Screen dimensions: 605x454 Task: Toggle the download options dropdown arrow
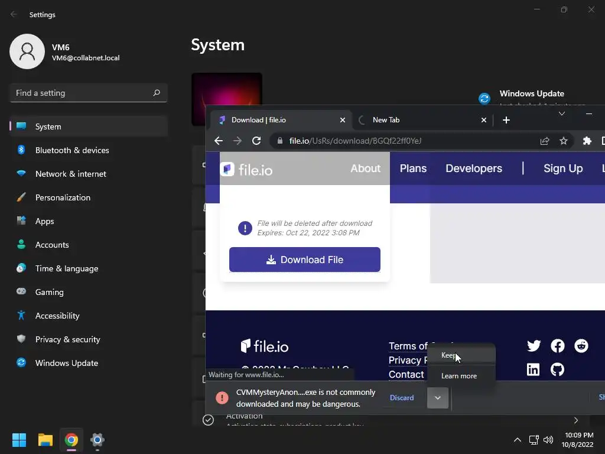coord(438,398)
